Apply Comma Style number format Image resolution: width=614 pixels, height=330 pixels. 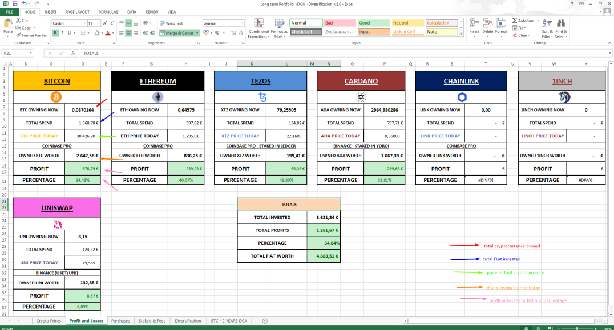224,33
